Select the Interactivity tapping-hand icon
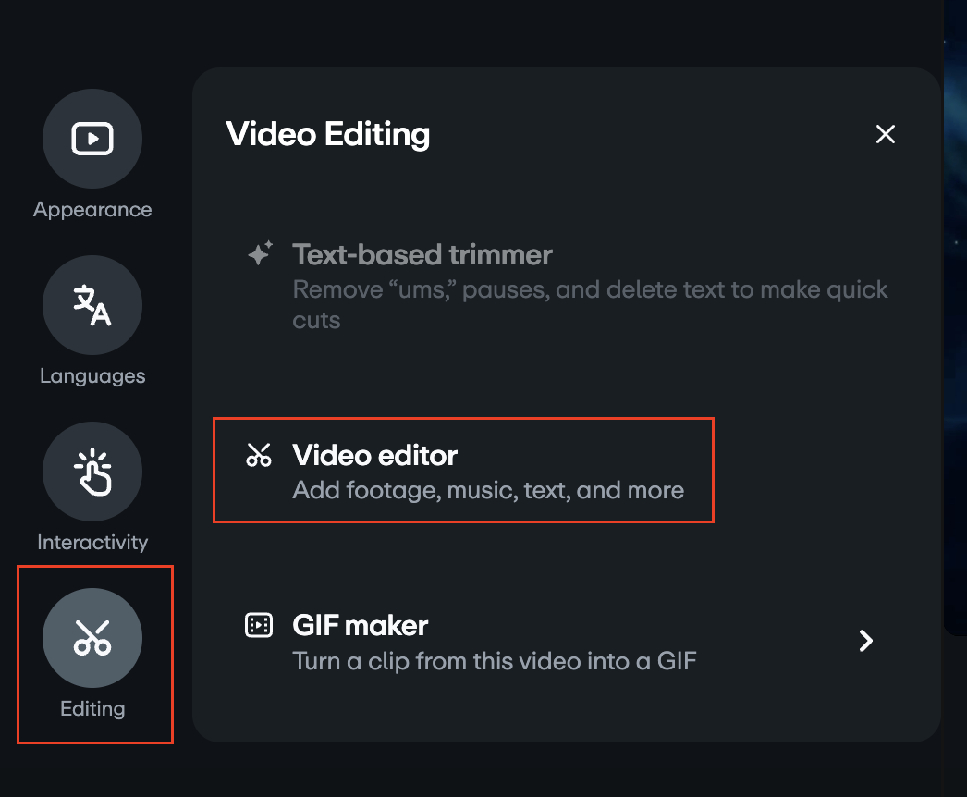 pyautogui.click(x=92, y=472)
